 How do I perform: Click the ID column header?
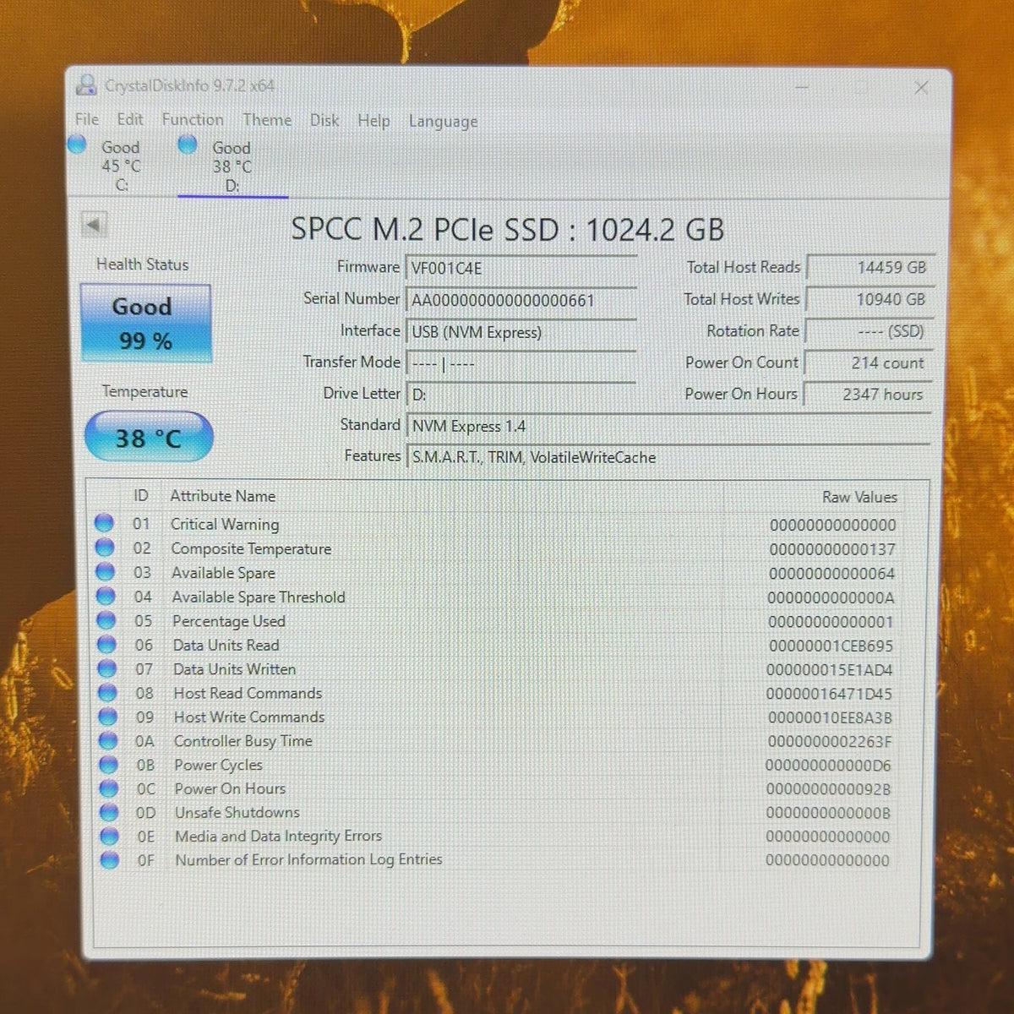pos(141,496)
